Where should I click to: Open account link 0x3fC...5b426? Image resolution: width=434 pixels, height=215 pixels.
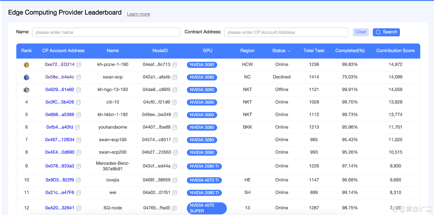pyautogui.click(x=60, y=102)
